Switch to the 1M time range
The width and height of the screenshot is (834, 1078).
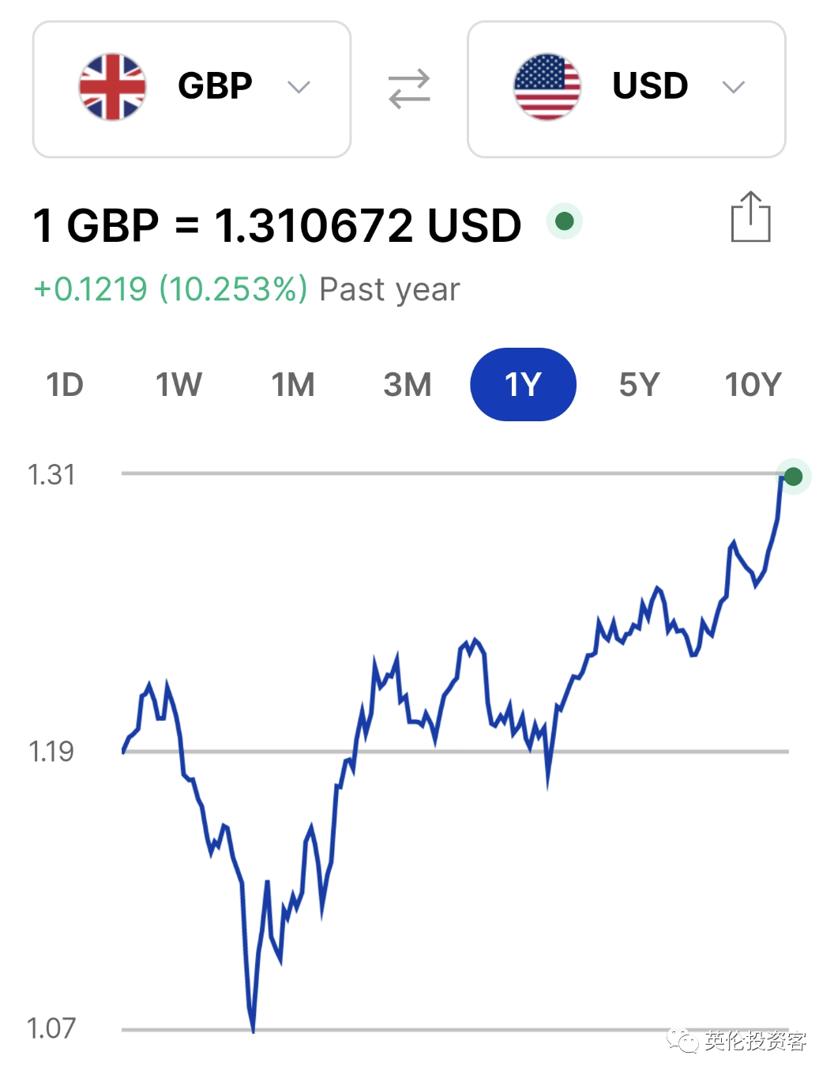click(x=293, y=385)
